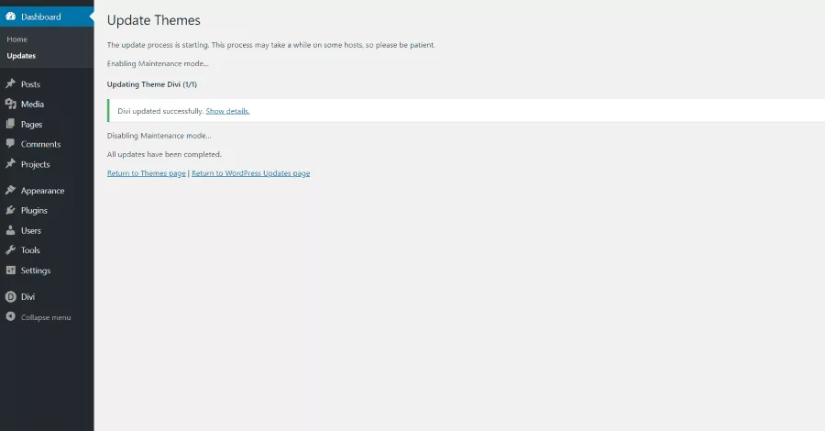Open the Users menu label

(x=31, y=230)
